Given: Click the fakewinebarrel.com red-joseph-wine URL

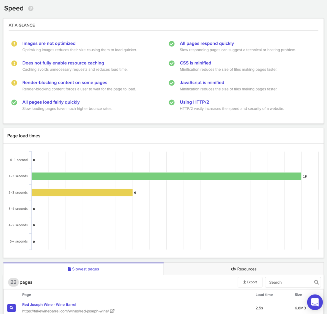Looking at the screenshot, I should point(65,311).
